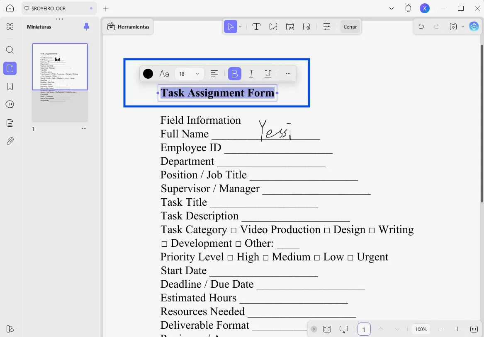Open the attachments paperclip panel
The width and height of the screenshot is (484, 337).
tap(10, 141)
